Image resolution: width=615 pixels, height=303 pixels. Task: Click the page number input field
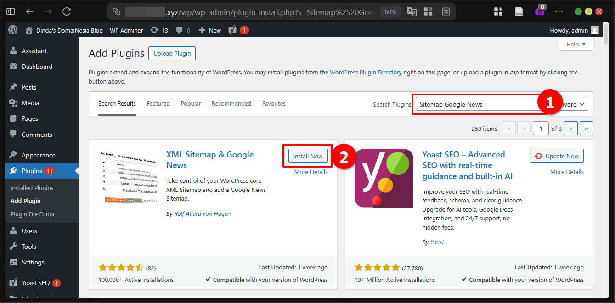[x=541, y=128]
